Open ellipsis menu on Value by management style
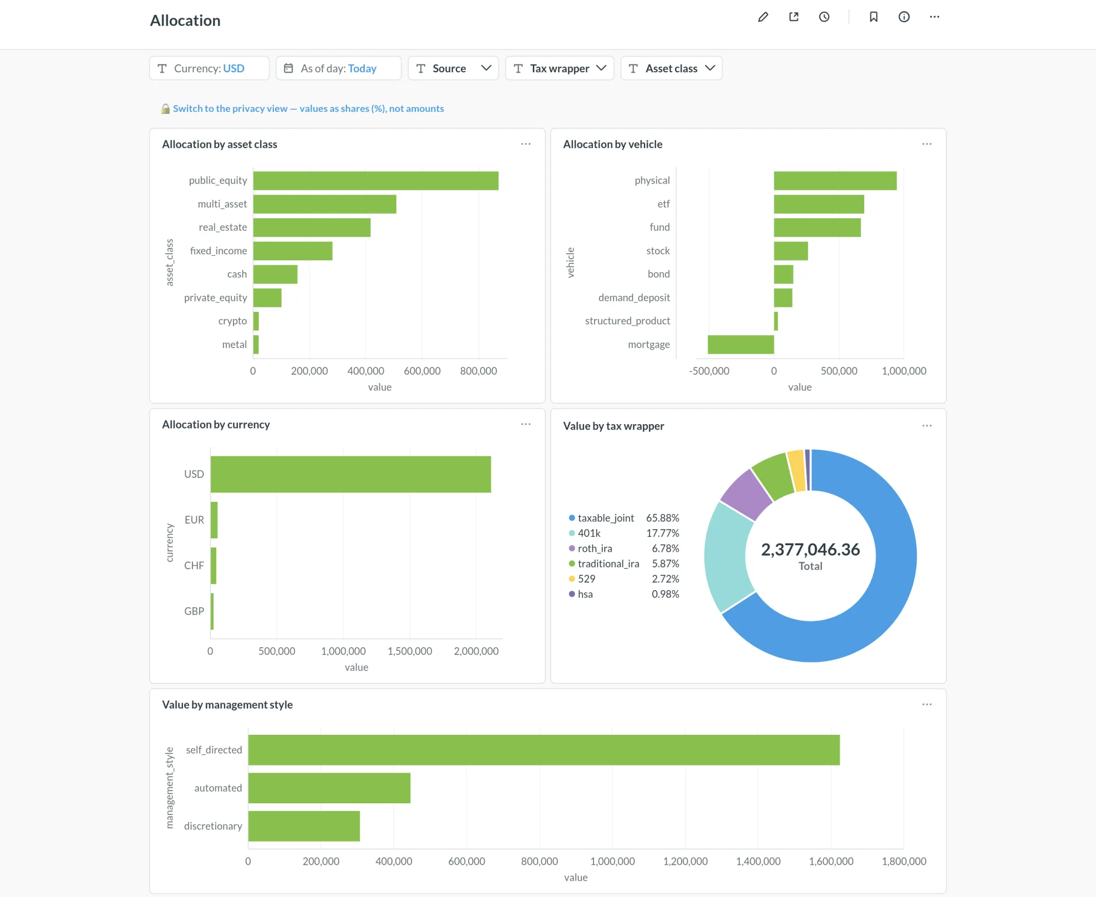This screenshot has width=1096, height=897. (x=927, y=705)
